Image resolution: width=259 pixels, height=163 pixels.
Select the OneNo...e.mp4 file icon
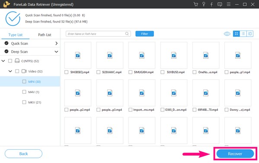[x=206, y=55]
